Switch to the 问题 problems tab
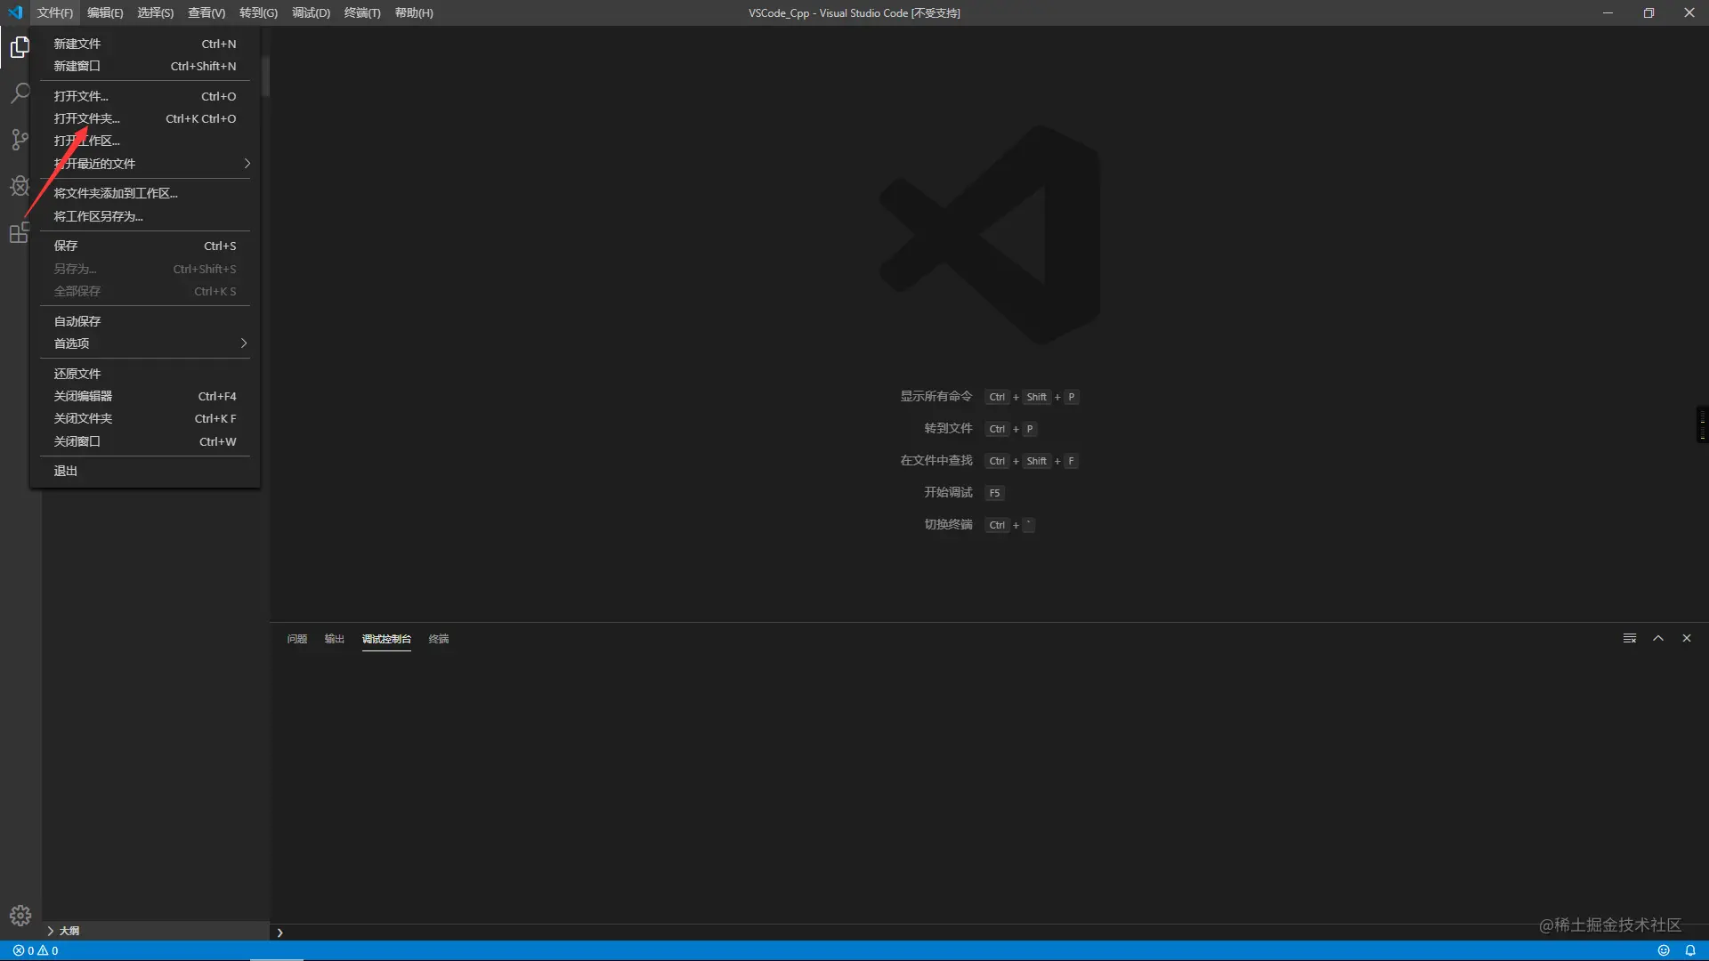The height and width of the screenshot is (961, 1709). point(297,639)
